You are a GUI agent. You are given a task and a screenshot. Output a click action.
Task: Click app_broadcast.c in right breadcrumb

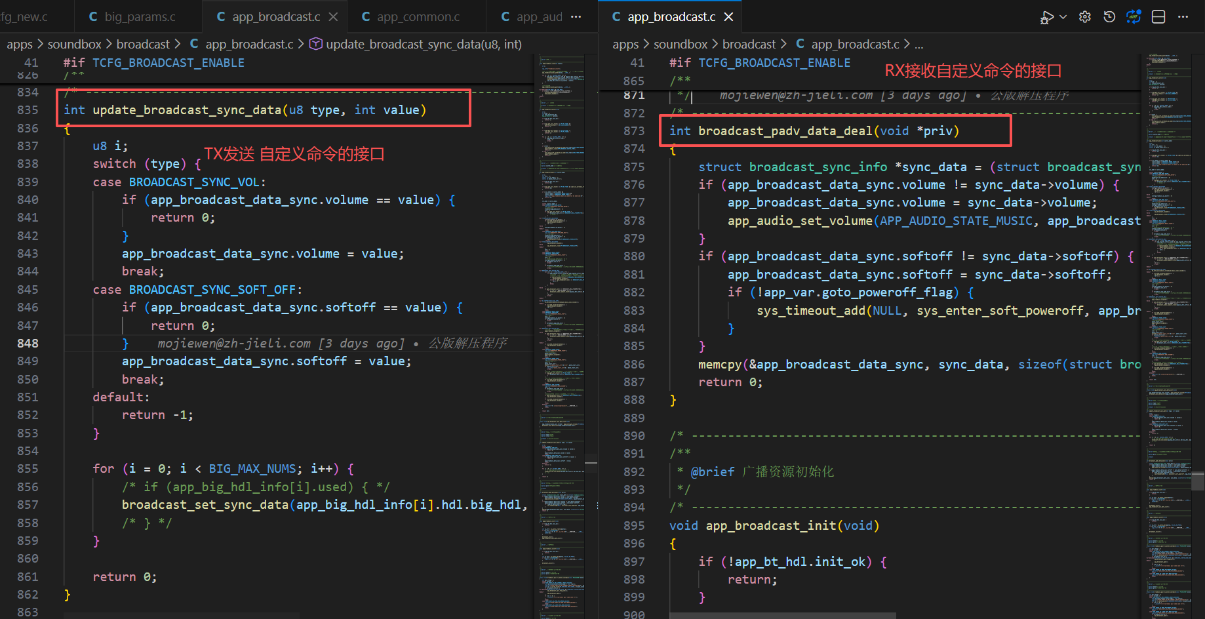tap(855, 45)
